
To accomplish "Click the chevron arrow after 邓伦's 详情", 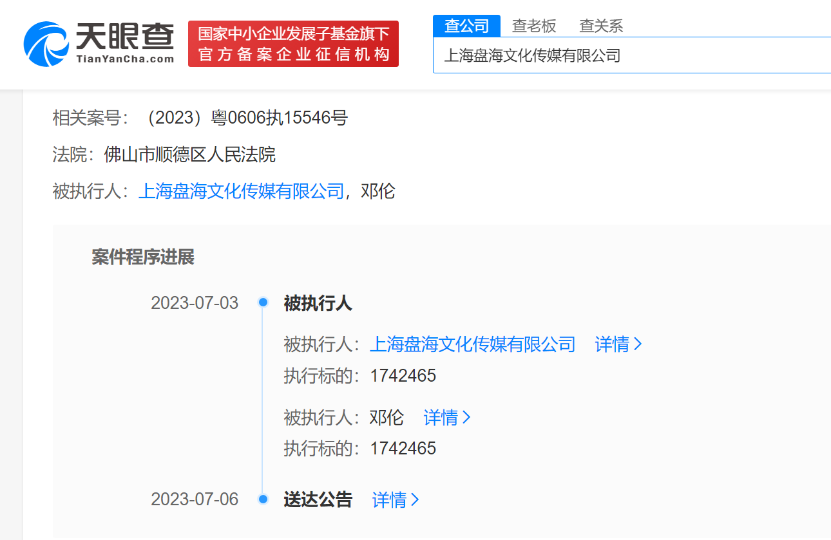I will pos(467,418).
